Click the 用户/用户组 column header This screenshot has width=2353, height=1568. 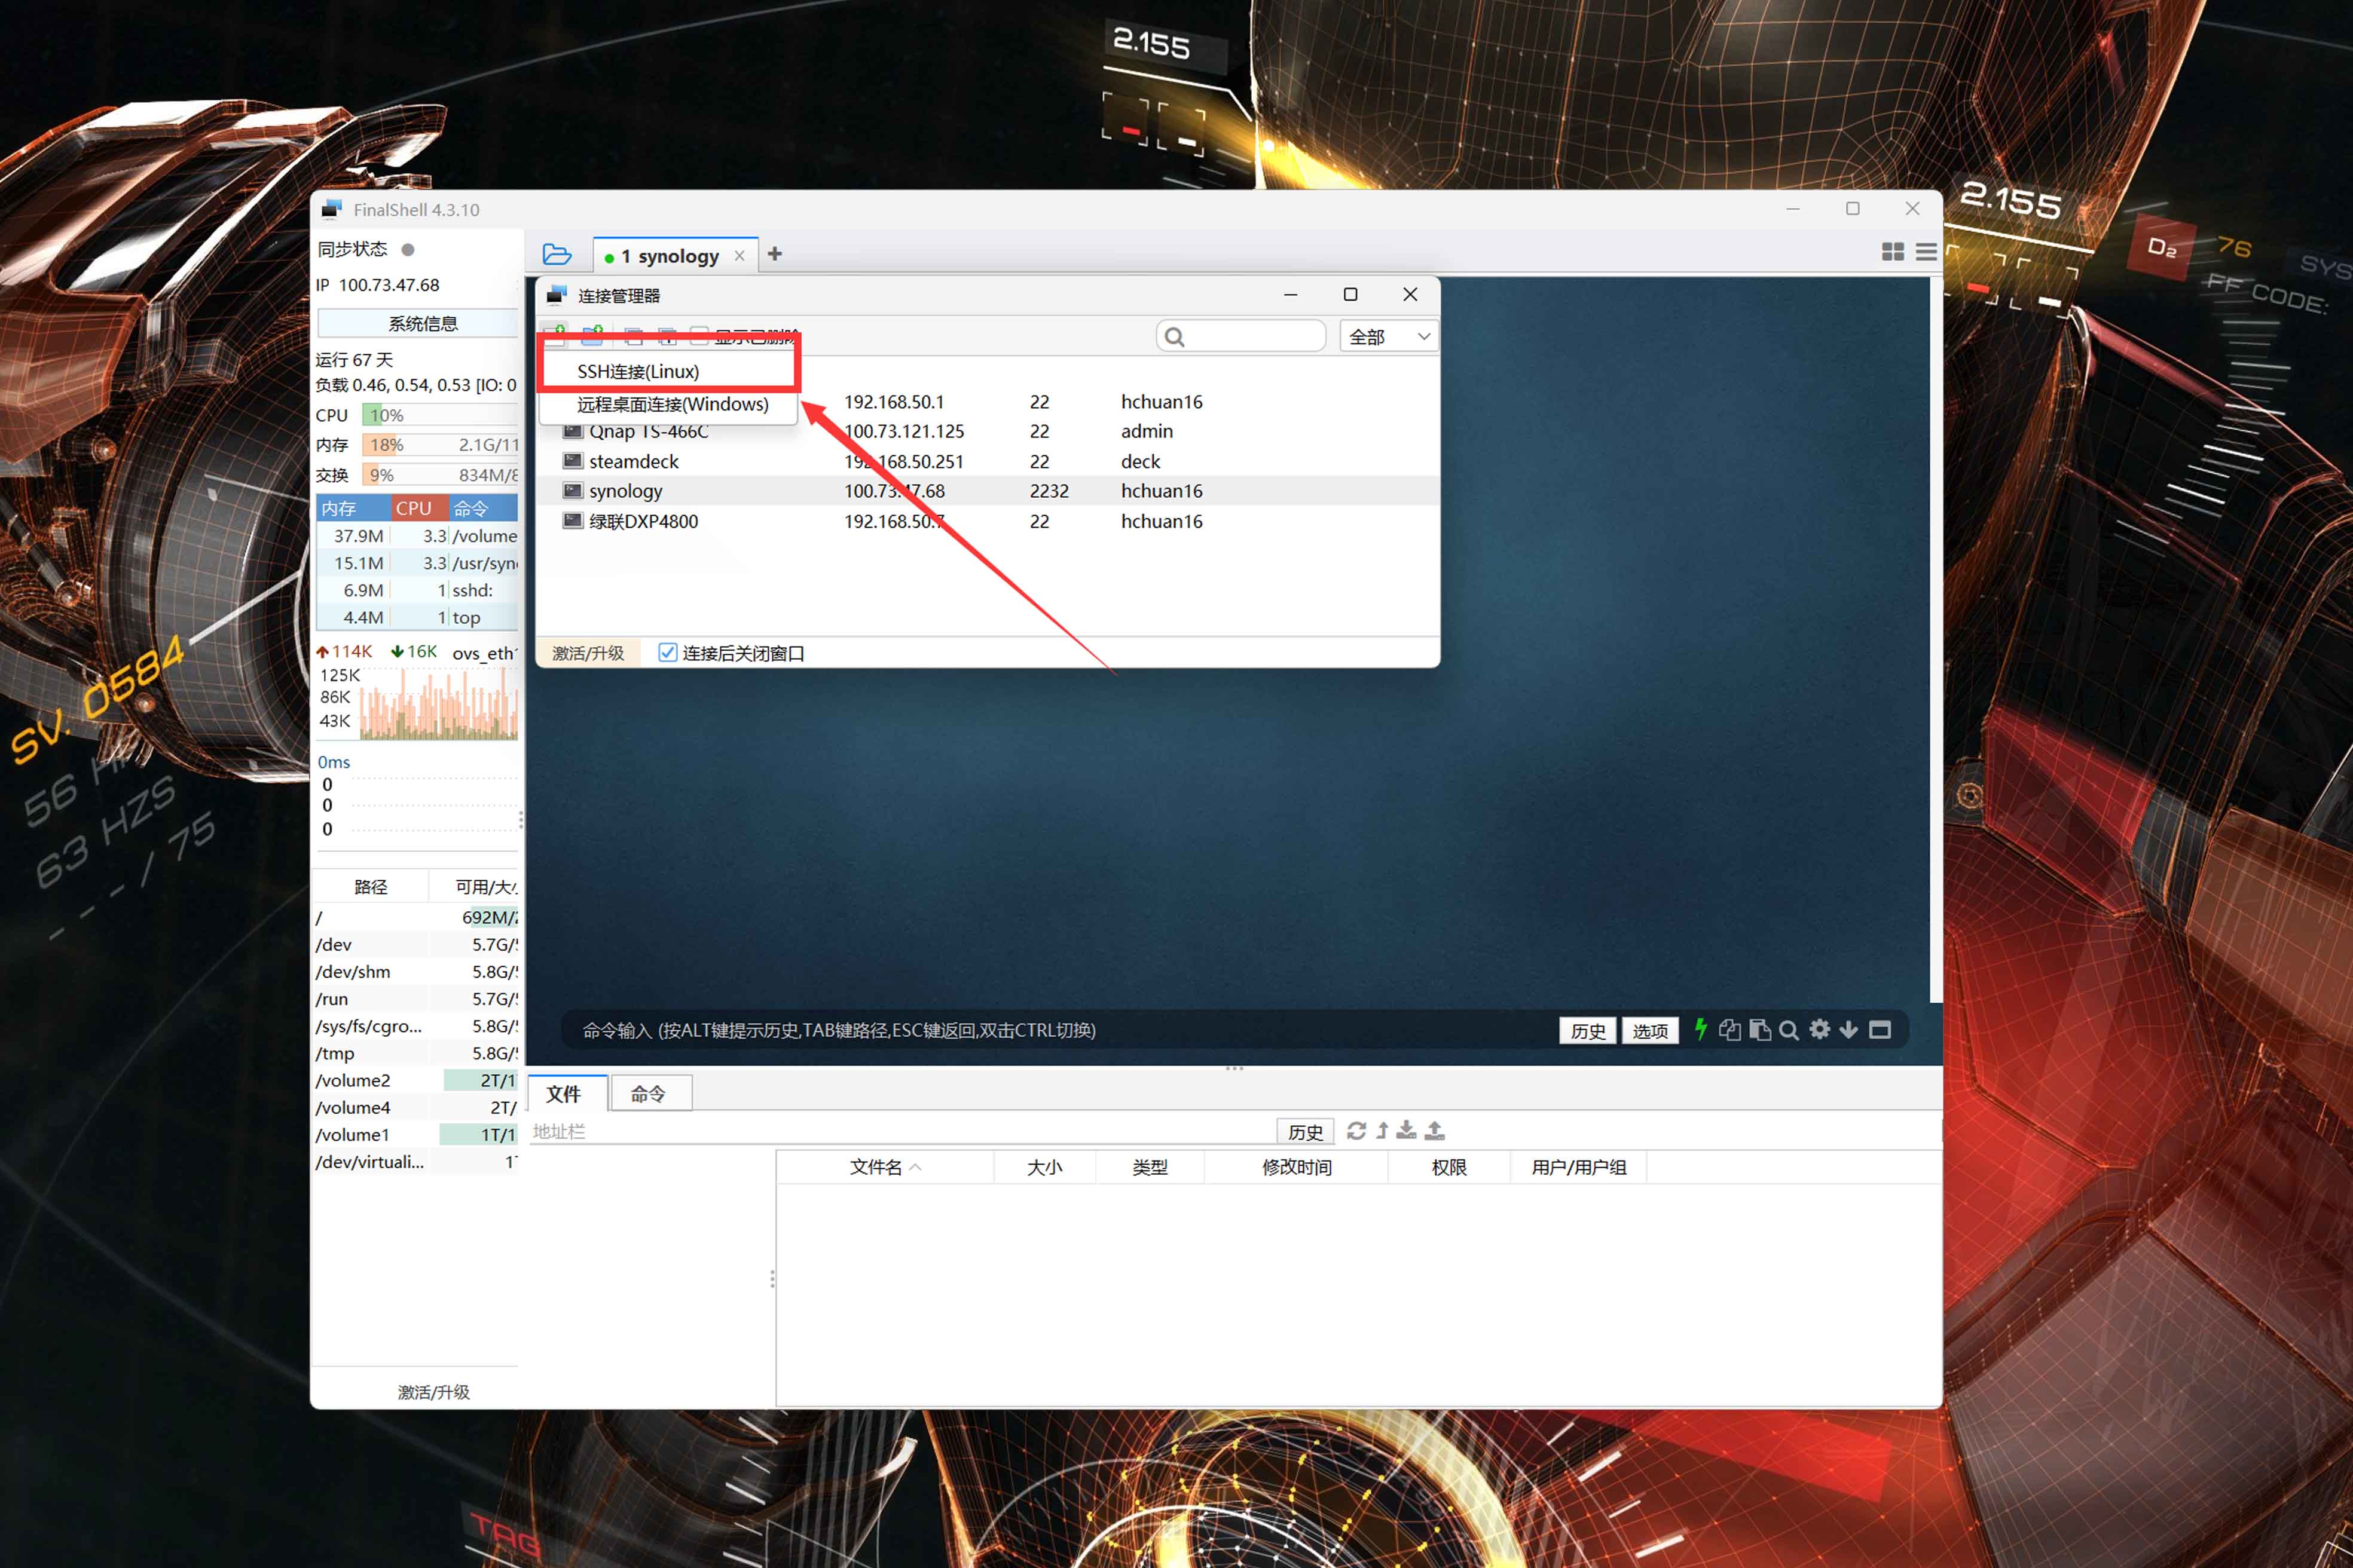pyautogui.click(x=1579, y=1167)
